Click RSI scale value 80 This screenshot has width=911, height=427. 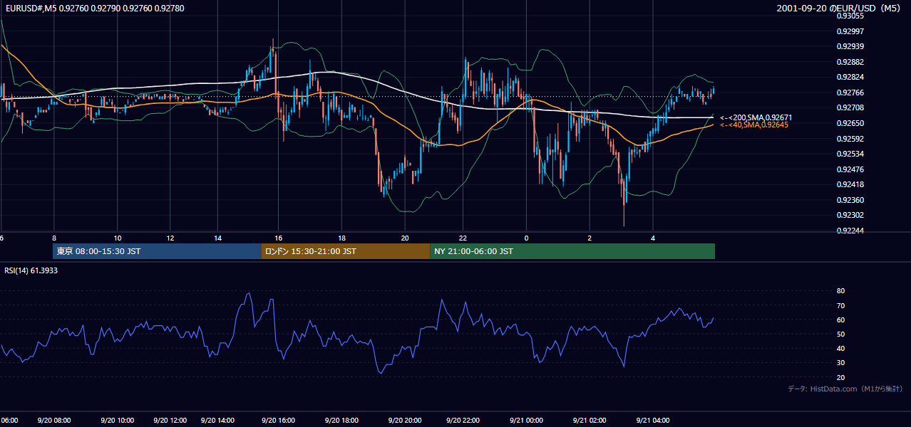coord(840,291)
